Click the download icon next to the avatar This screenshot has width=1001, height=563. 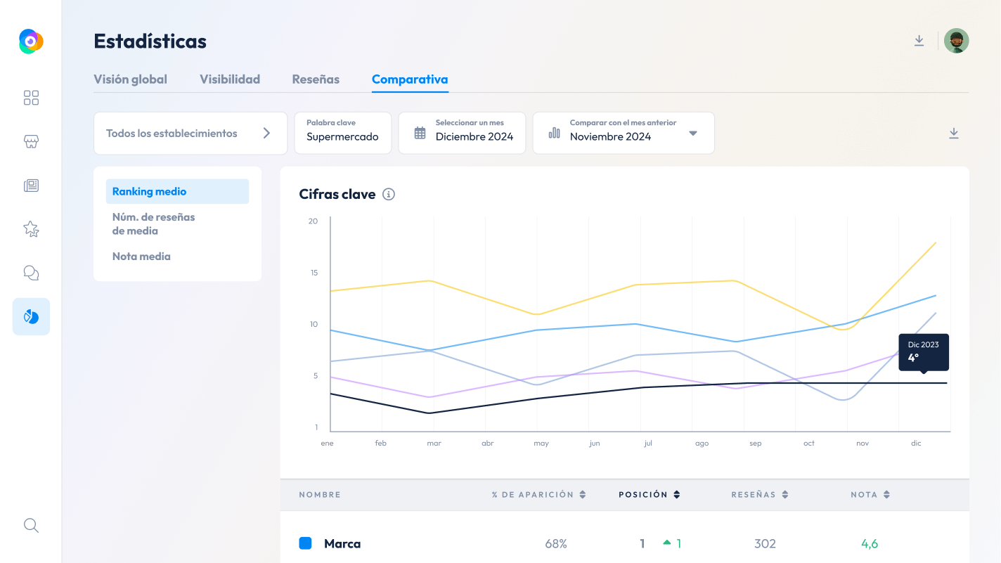click(919, 41)
